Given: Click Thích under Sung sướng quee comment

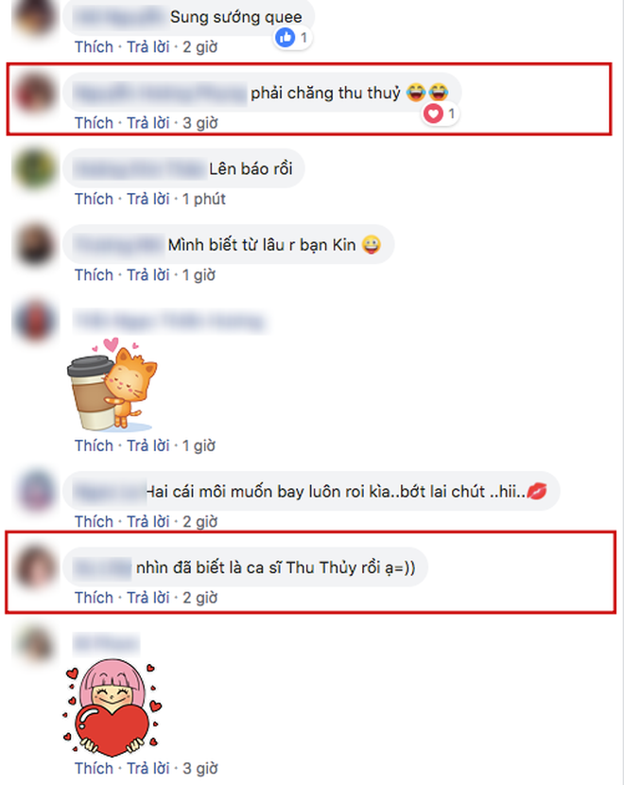Looking at the screenshot, I should tap(95, 47).
